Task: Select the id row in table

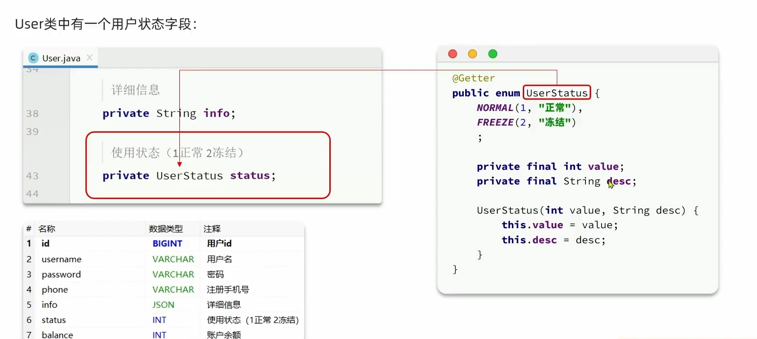Action: click(x=46, y=244)
